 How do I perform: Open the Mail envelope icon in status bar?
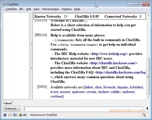(x=10, y=115)
